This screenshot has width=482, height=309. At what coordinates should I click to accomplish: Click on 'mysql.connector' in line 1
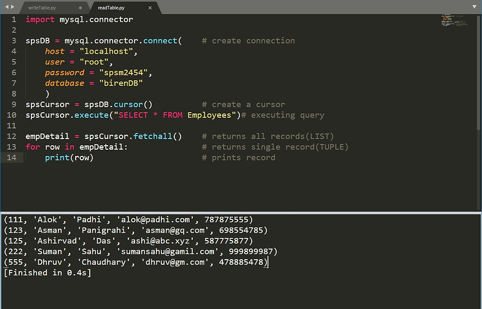point(96,20)
